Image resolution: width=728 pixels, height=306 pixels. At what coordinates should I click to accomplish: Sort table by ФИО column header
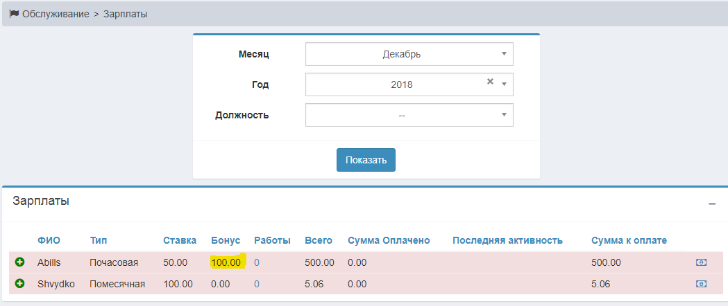(49, 240)
